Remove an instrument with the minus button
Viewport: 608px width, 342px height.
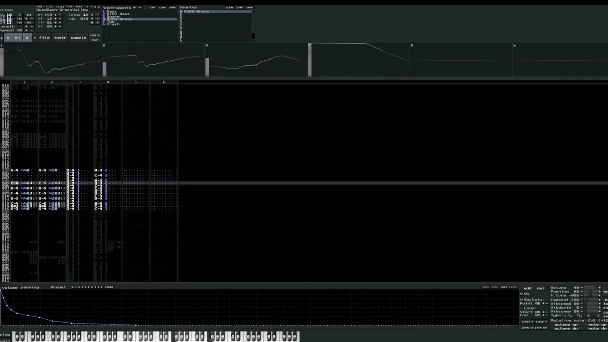pos(140,7)
